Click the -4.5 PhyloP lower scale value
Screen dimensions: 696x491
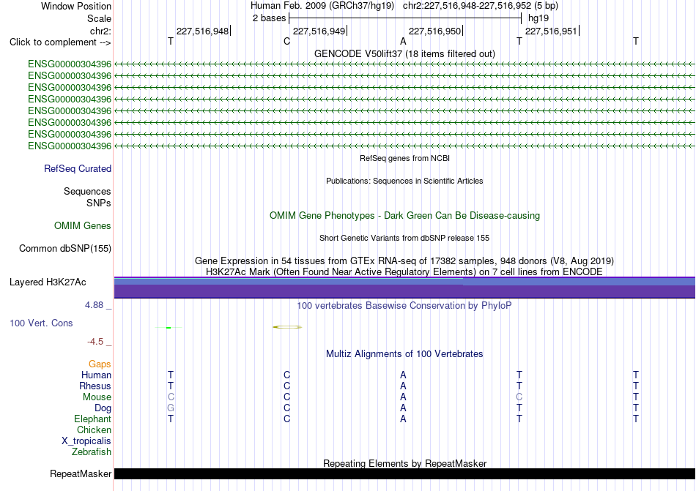[95, 342]
